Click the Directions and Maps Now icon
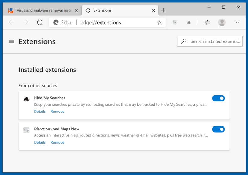Screen dimensions: 248x175 26,130
